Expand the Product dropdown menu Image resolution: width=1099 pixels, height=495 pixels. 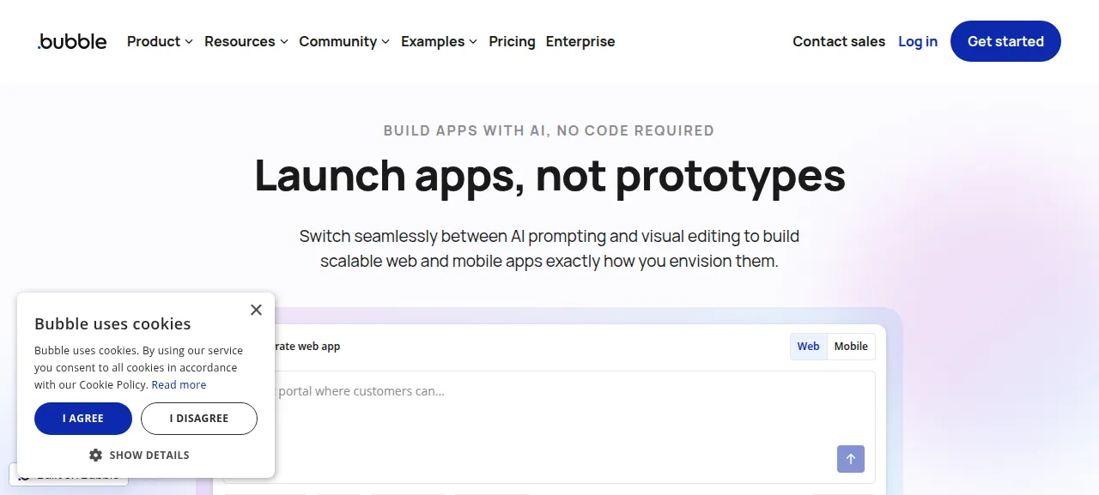[160, 41]
